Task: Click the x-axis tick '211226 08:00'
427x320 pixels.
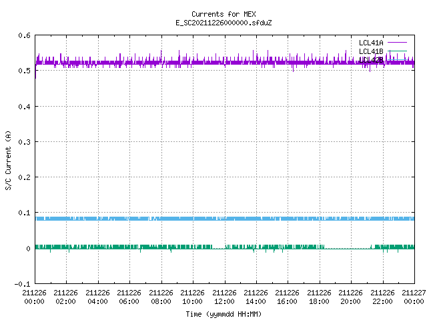Action: pyautogui.click(x=161, y=297)
